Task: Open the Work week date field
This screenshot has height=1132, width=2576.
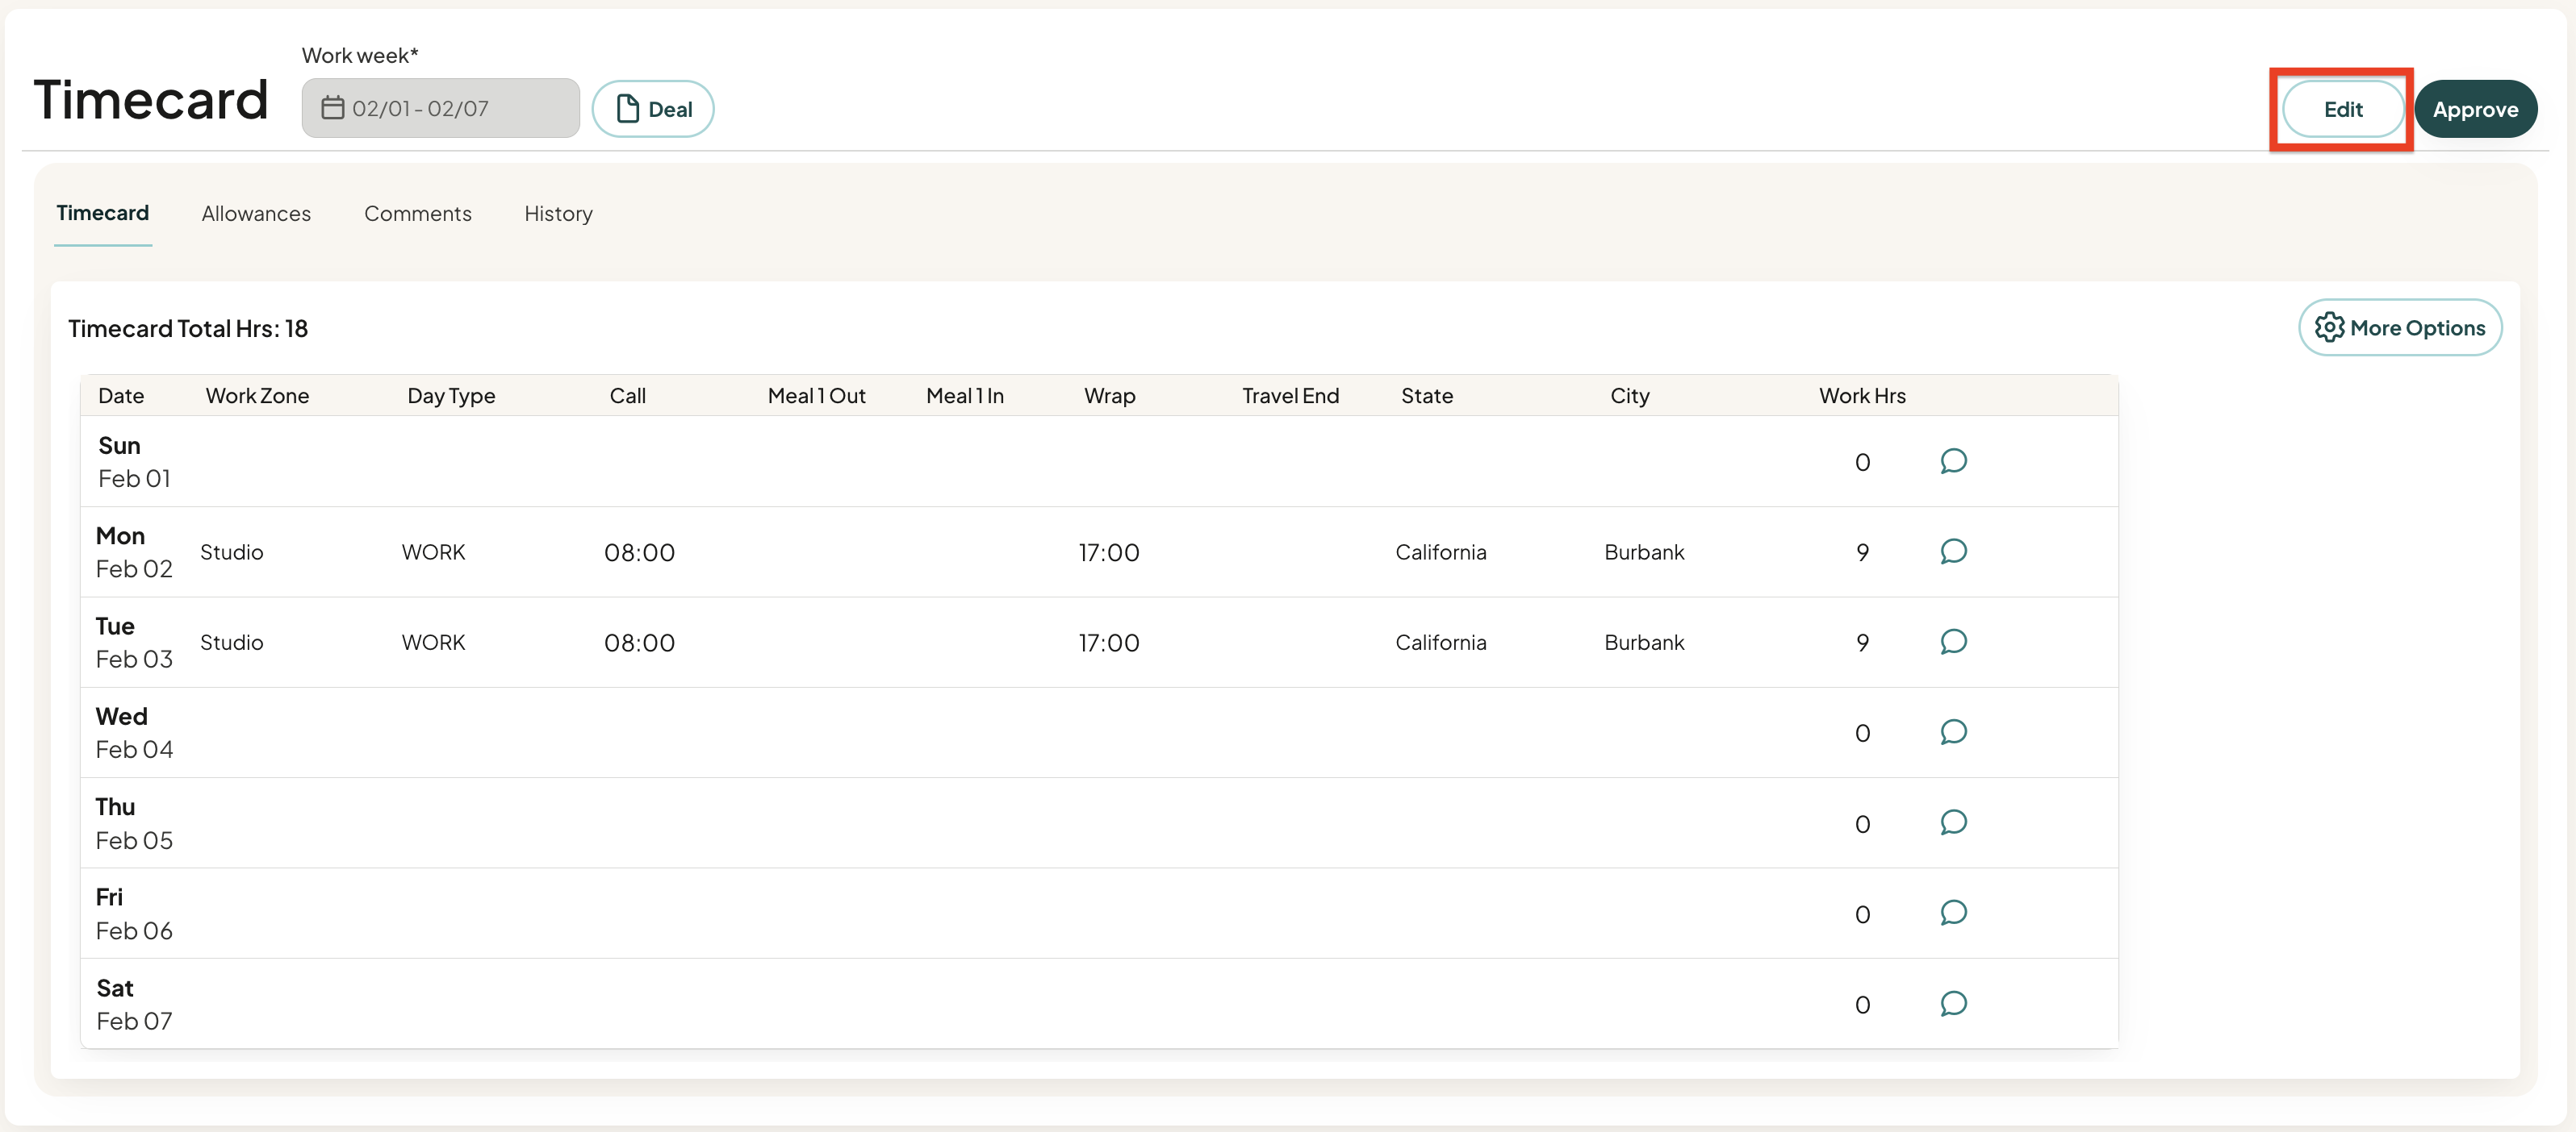Action: click(440, 108)
